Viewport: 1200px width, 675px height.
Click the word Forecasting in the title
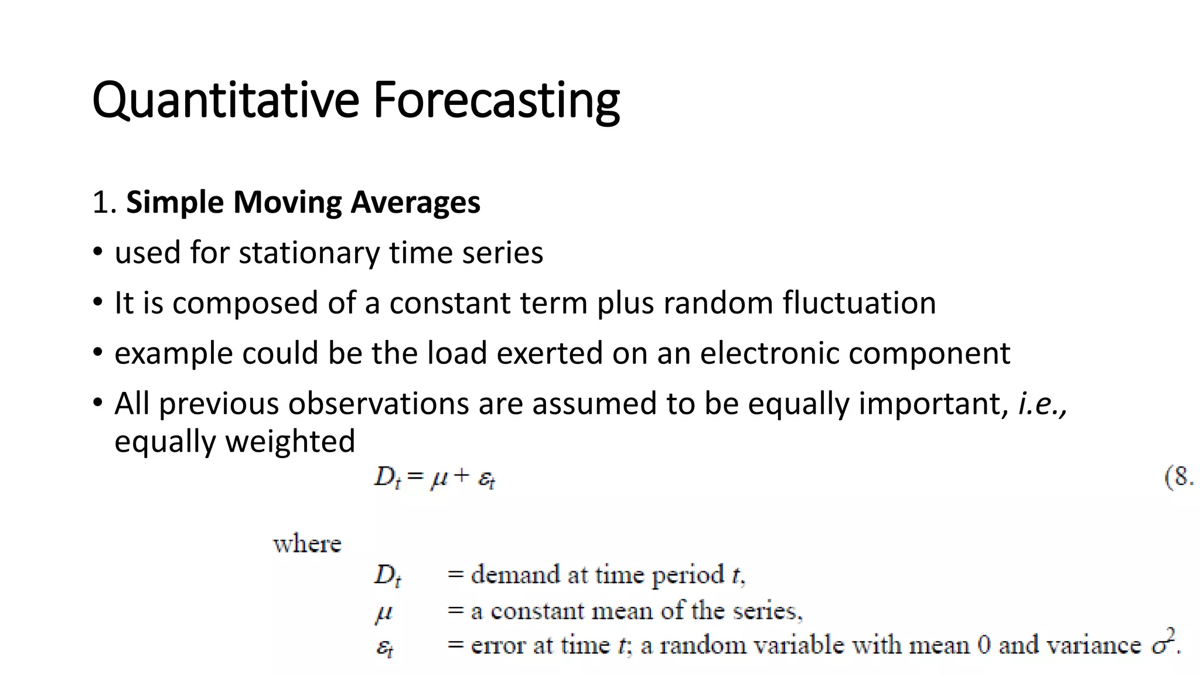pyautogui.click(x=497, y=100)
